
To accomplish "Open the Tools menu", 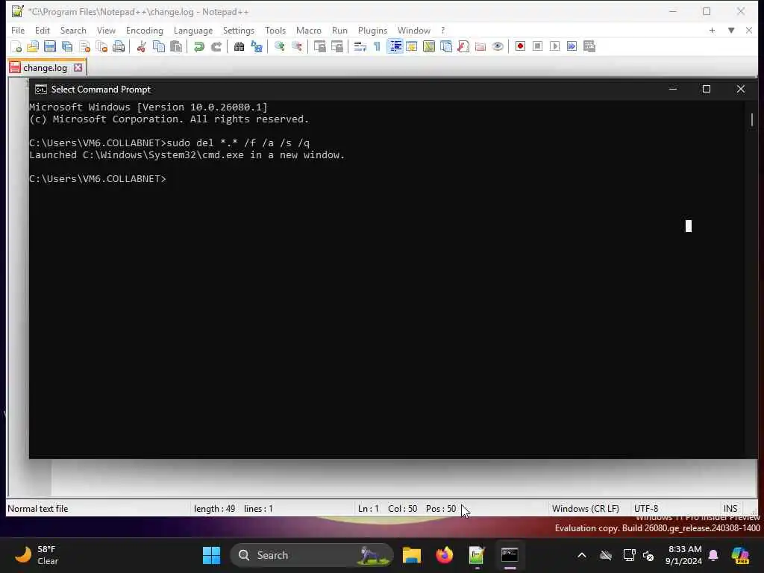I will [x=275, y=30].
